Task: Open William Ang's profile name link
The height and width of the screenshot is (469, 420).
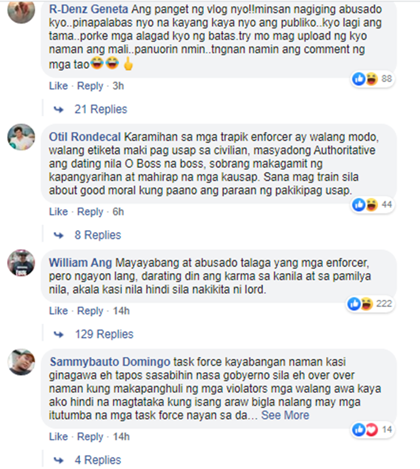Action: click(81, 263)
